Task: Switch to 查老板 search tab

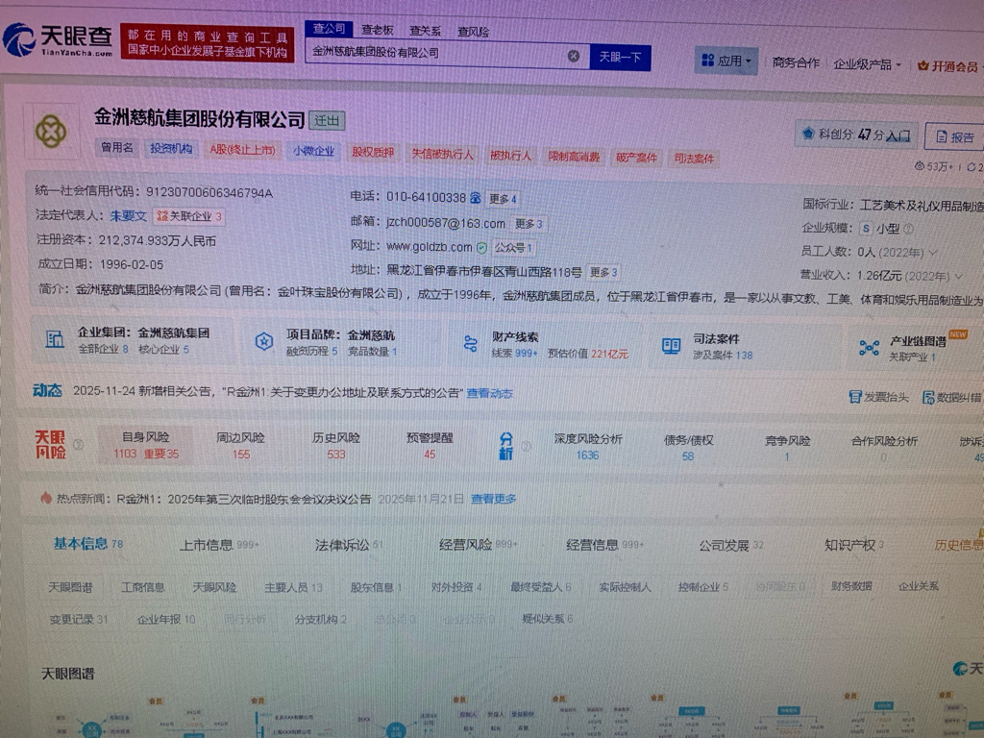Action: pyautogui.click(x=377, y=30)
